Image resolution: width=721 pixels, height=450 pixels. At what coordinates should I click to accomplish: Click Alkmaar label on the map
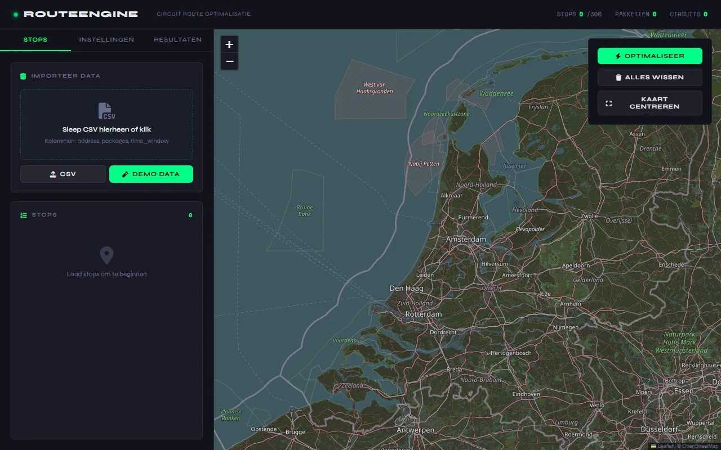tap(451, 196)
